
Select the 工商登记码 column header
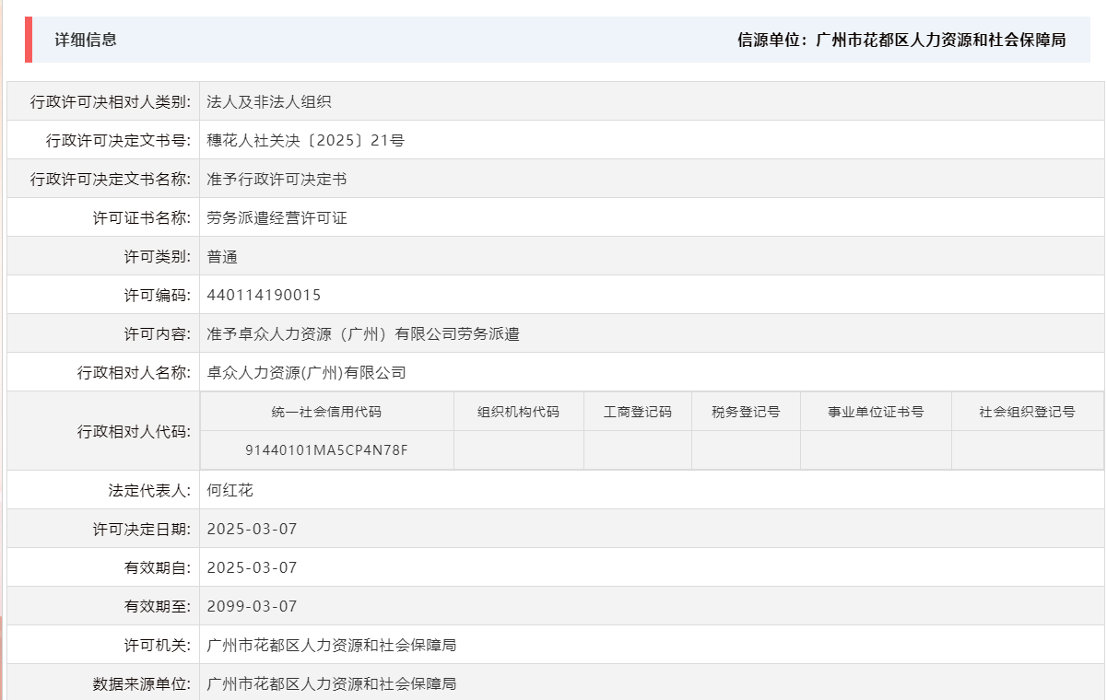point(637,411)
